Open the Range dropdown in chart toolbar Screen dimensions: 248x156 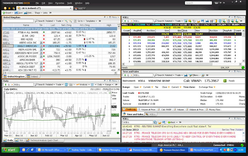click(109, 84)
